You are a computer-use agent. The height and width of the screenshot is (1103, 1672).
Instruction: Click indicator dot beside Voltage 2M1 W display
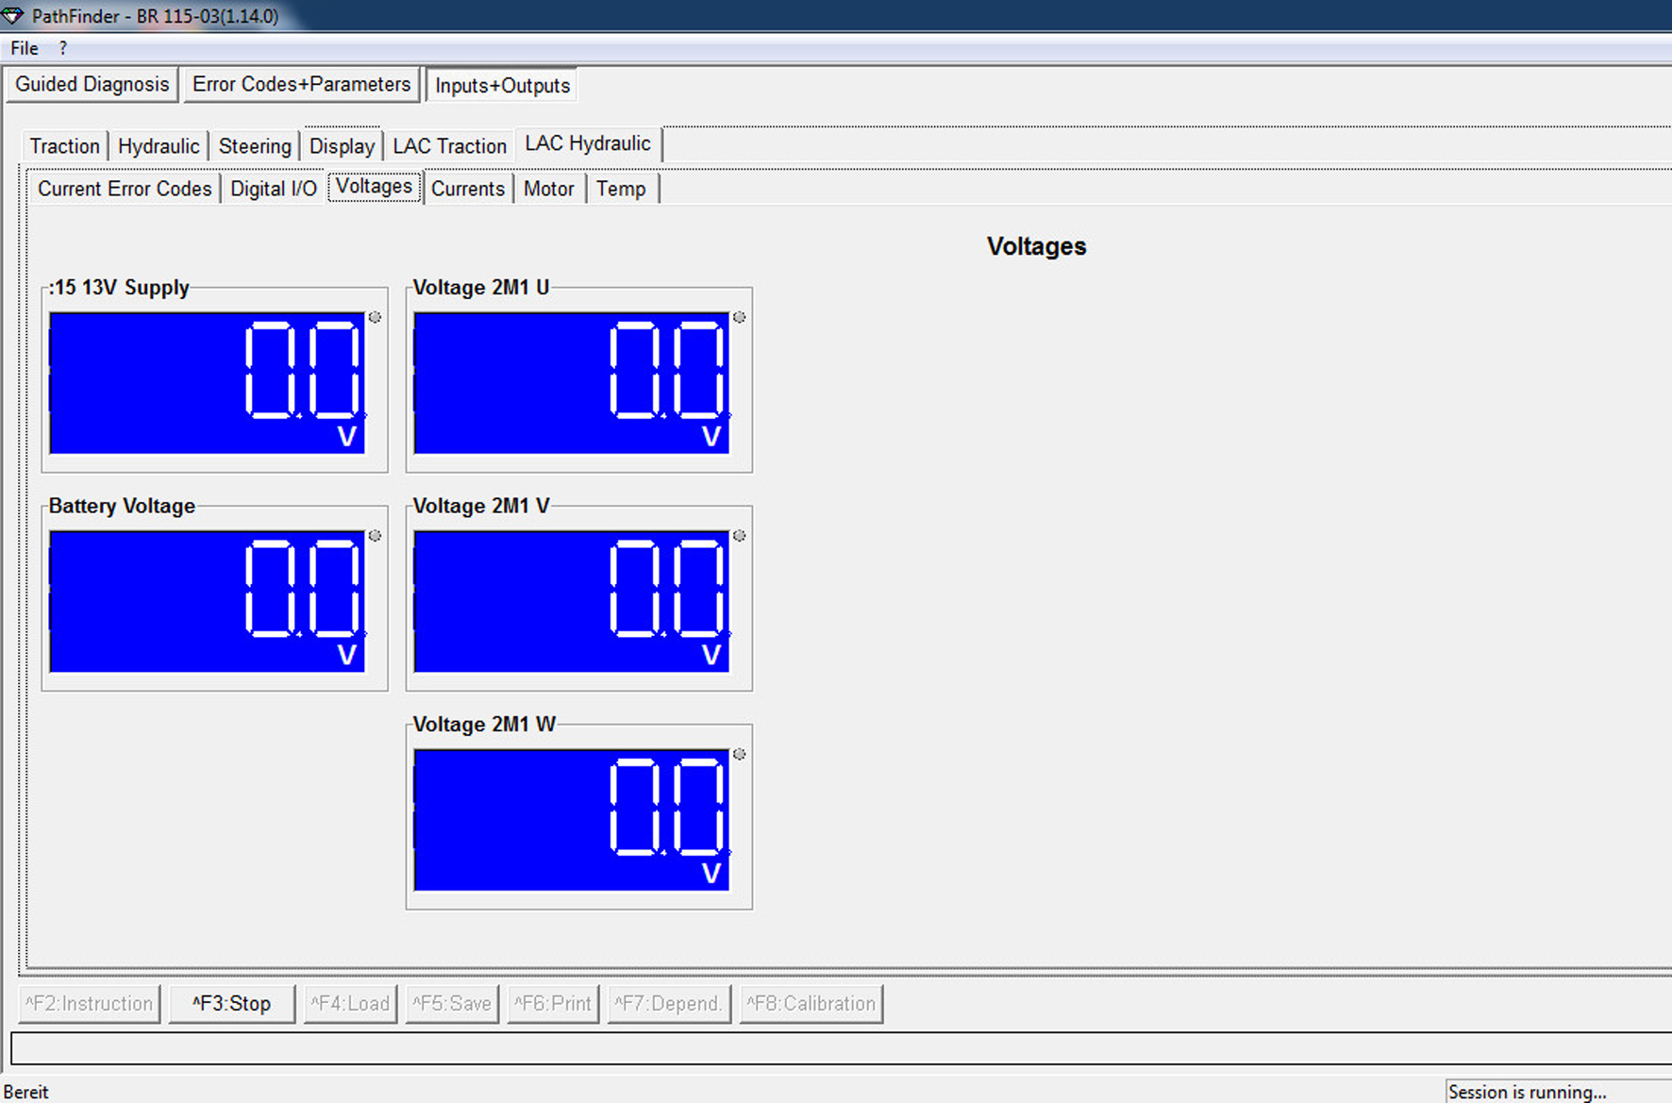[740, 754]
